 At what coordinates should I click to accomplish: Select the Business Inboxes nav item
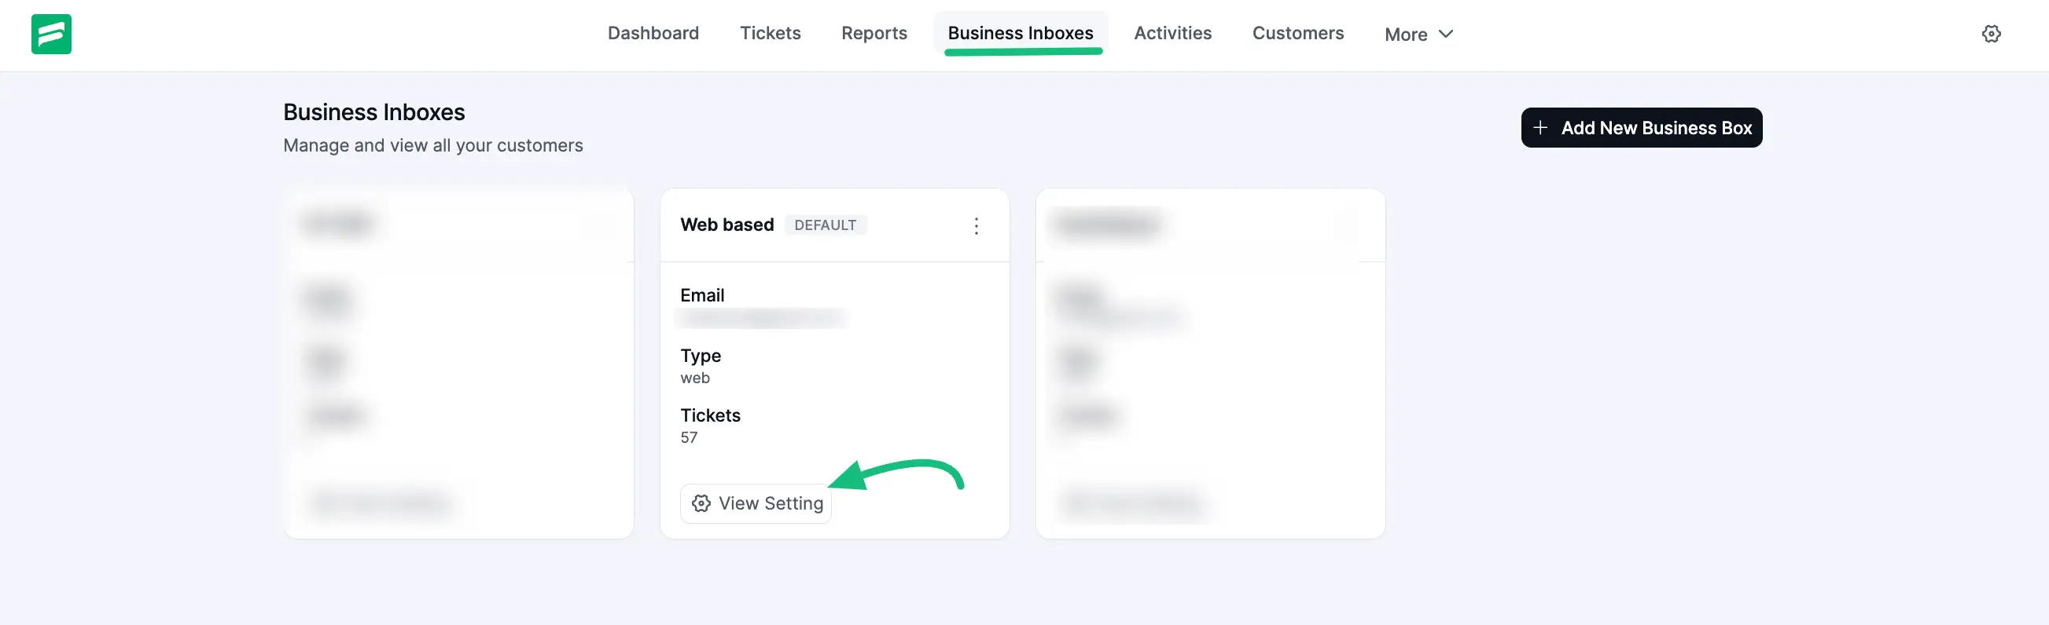[x=1021, y=33]
